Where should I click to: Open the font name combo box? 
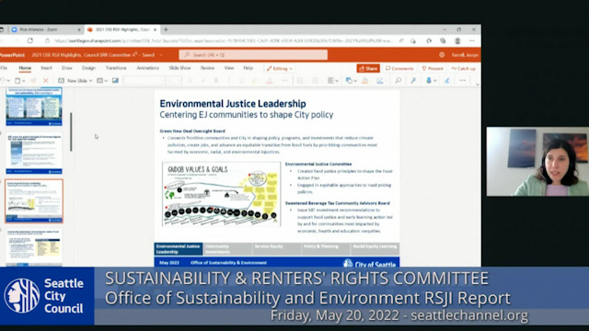coord(144,81)
